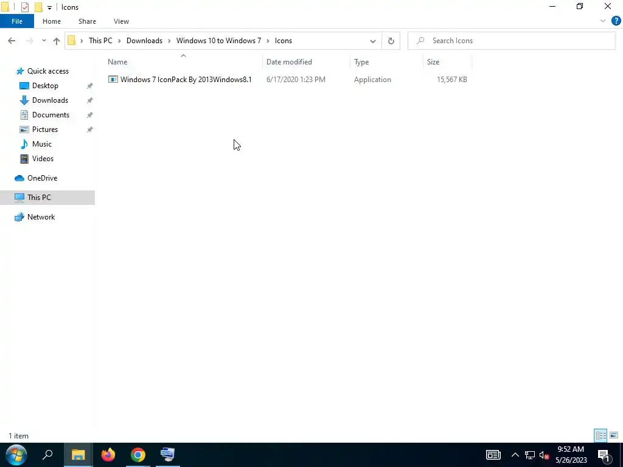Go back to the previous folder
Image resolution: width=623 pixels, height=467 pixels.
click(x=12, y=41)
